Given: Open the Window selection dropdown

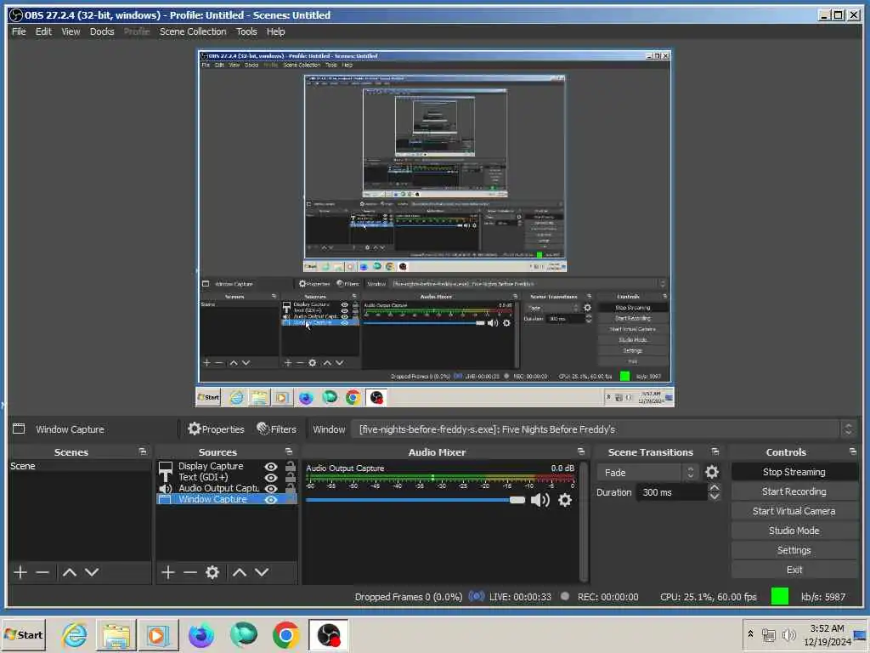Looking at the screenshot, I should tap(603, 429).
